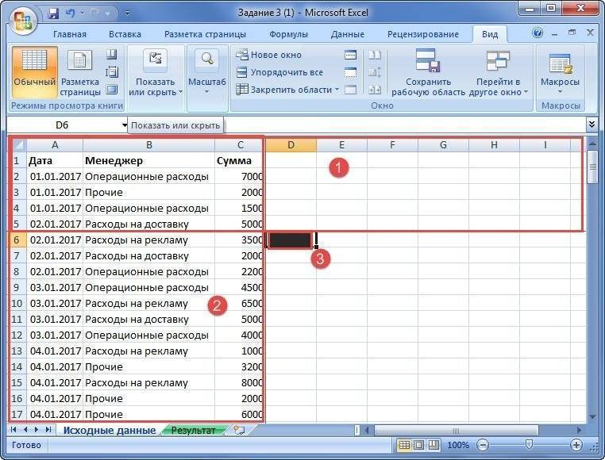The width and height of the screenshot is (605, 460).
Task: Select the Обычный (Normal) view mode button
Action: (x=35, y=71)
